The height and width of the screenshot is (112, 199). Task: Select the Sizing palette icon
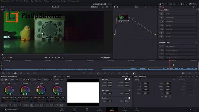click(183, 73)
